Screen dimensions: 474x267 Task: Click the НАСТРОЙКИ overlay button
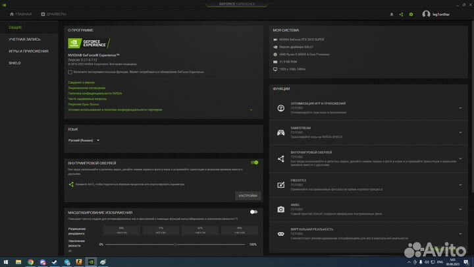(248, 196)
